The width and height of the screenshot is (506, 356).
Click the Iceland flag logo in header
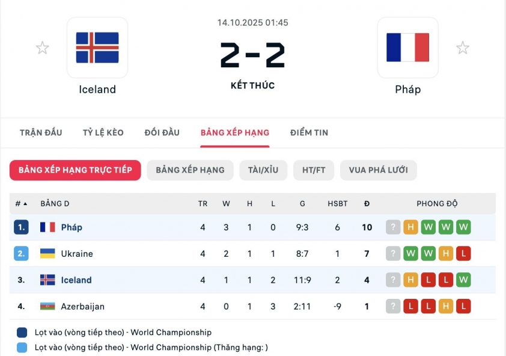97,48
